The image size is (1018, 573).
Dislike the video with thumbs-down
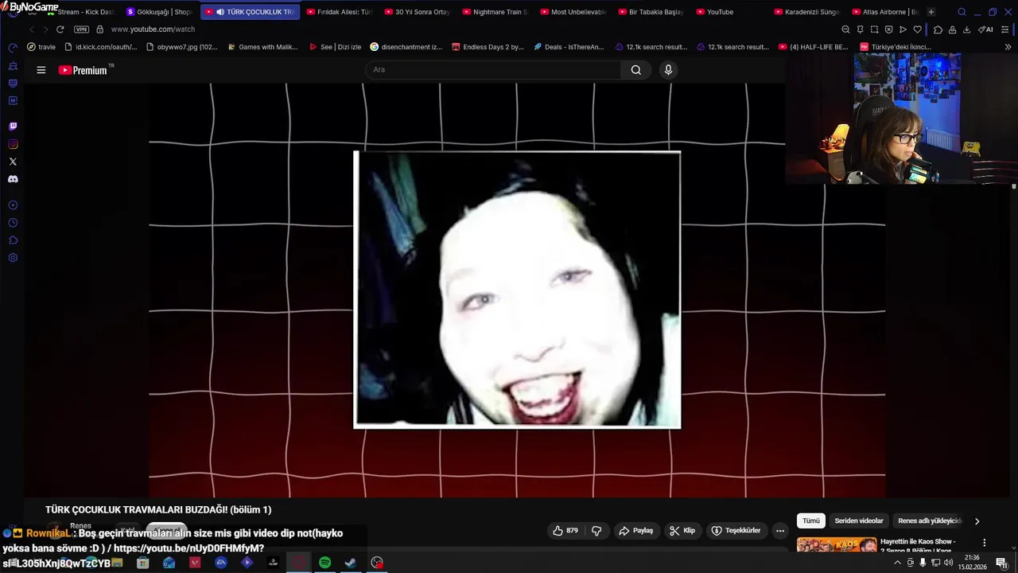(x=596, y=531)
